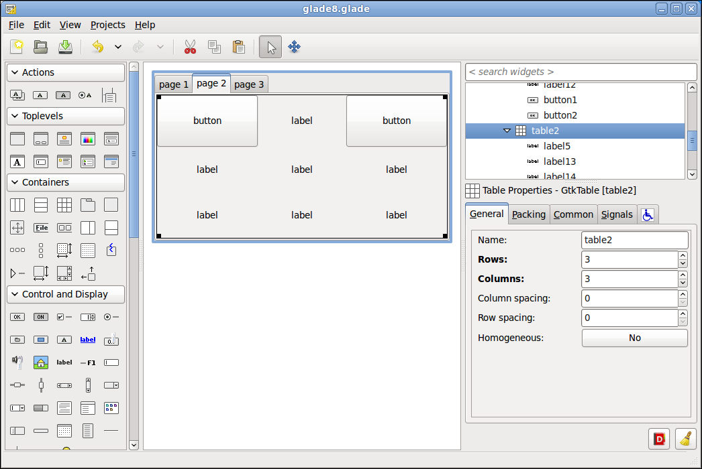Select the Horizontal Panes container
Image resolution: width=702 pixels, height=469 pixels.
tap(88, 228)
